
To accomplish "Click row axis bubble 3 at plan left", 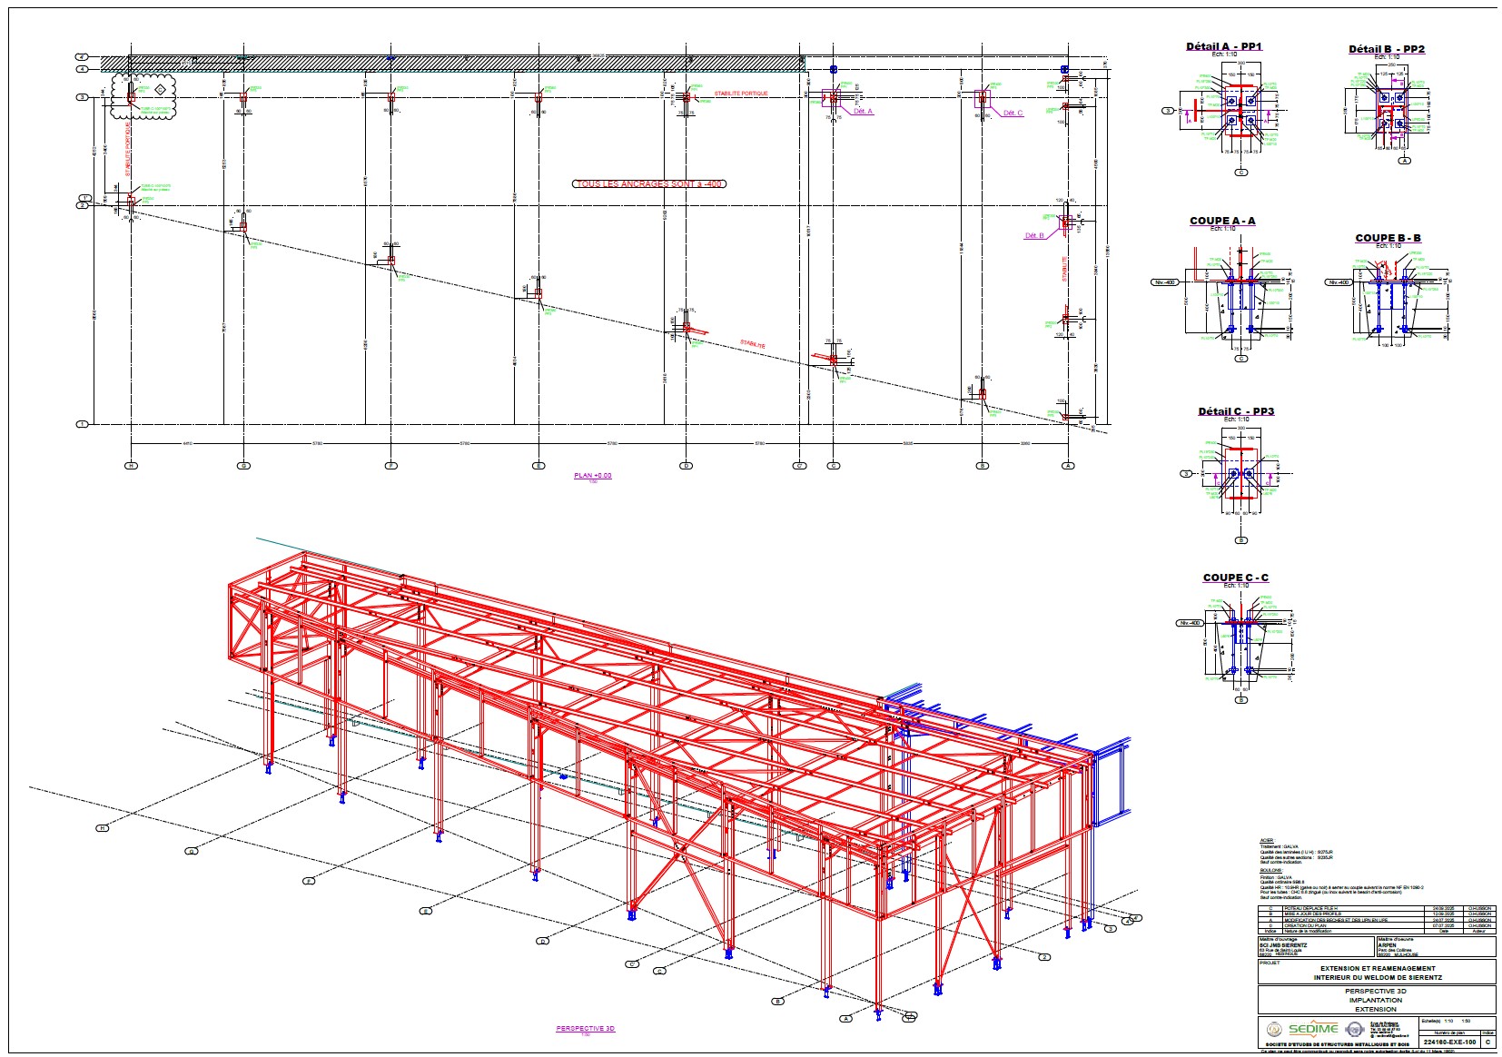I will [x=82, y=97].
